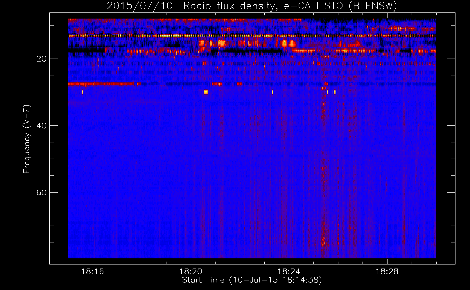Viewport: 470px width, 290px height.
Task: Click the 18:20 time tick label
Action: (x=191, y=271)
